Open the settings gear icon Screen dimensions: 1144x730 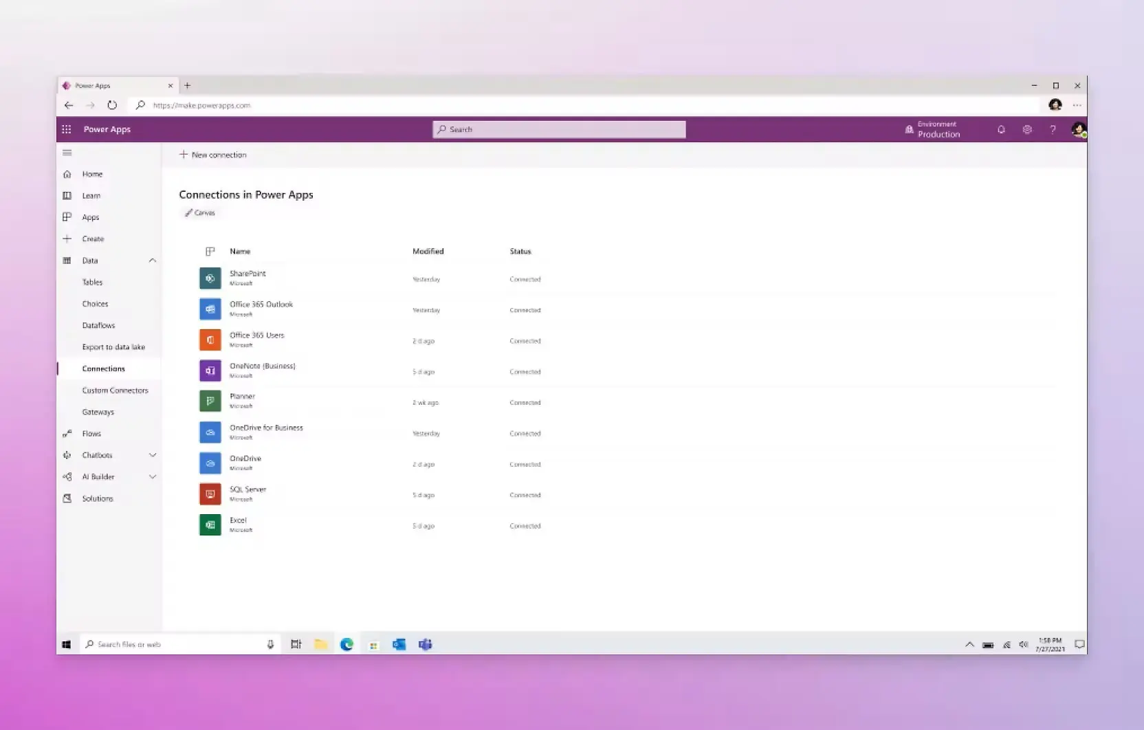[1027, 129]
